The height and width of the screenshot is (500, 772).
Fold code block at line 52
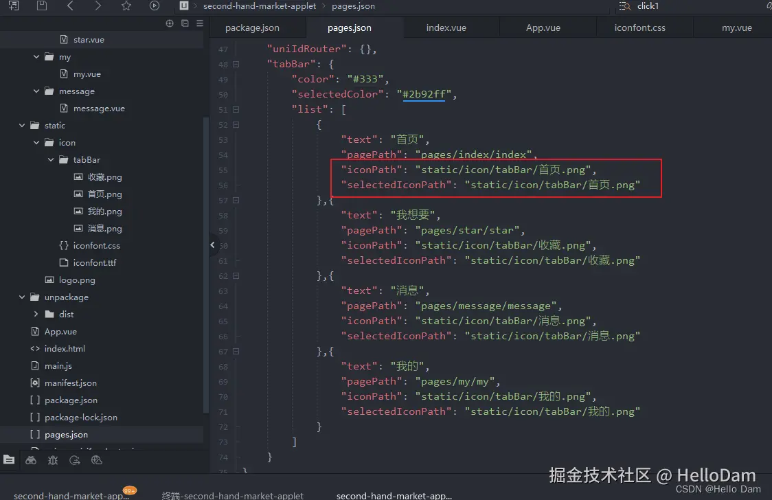236,125
